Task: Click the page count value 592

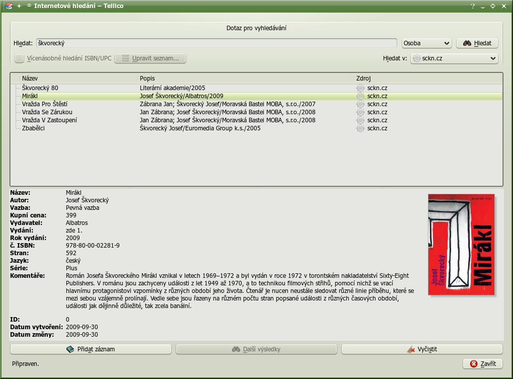Action: 71,253
